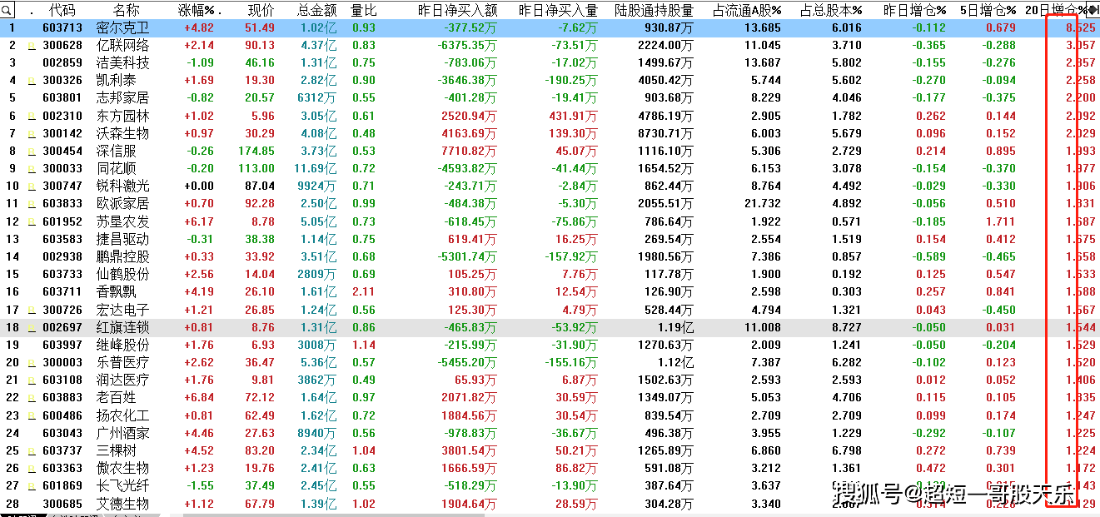Sort by 5日增仓% column header
This screenshot has width=1100, height=517.
[987, 10]
